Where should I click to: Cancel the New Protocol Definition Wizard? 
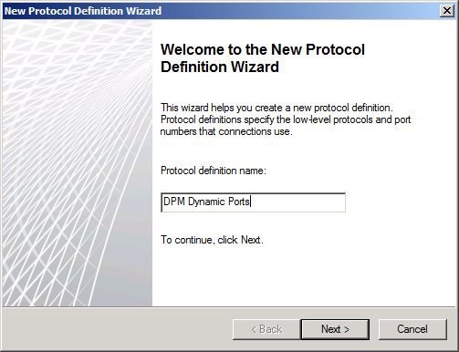pos(412,329)
